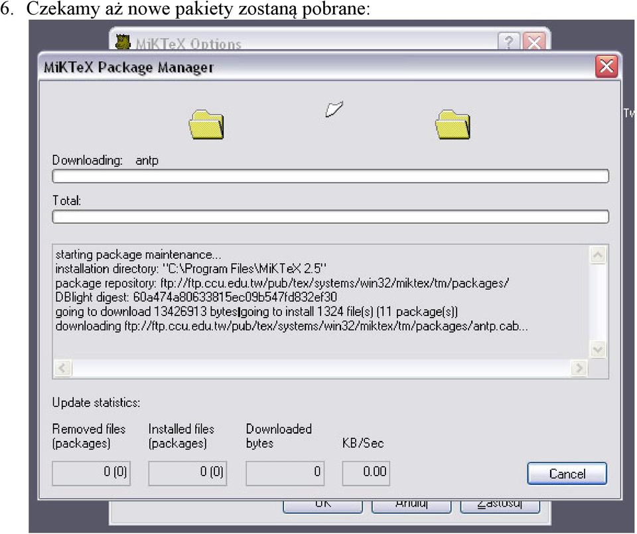Click the help button in MiKTeX Options window
Viewport: 637px width, 534px height.
(x=509, y=41)
